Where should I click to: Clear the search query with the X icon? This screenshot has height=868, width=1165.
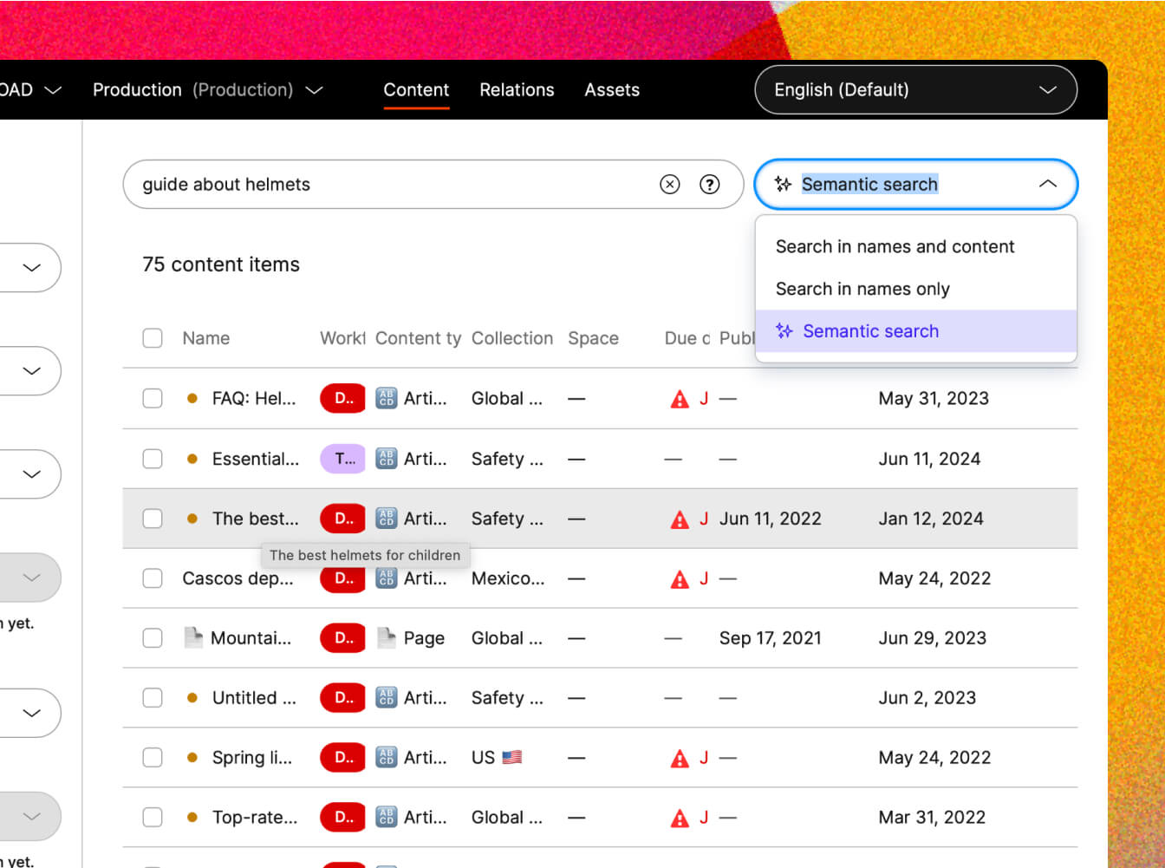pyautogui.click(x=669, y=184)
